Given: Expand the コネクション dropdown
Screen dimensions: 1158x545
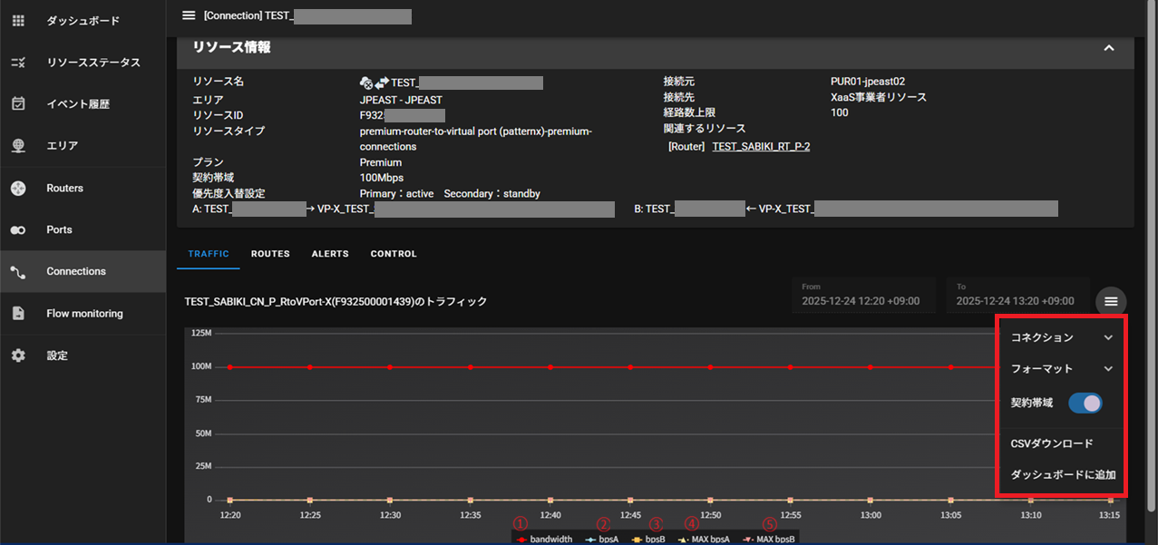Looking at the screenshot, I should point(1062,337).
